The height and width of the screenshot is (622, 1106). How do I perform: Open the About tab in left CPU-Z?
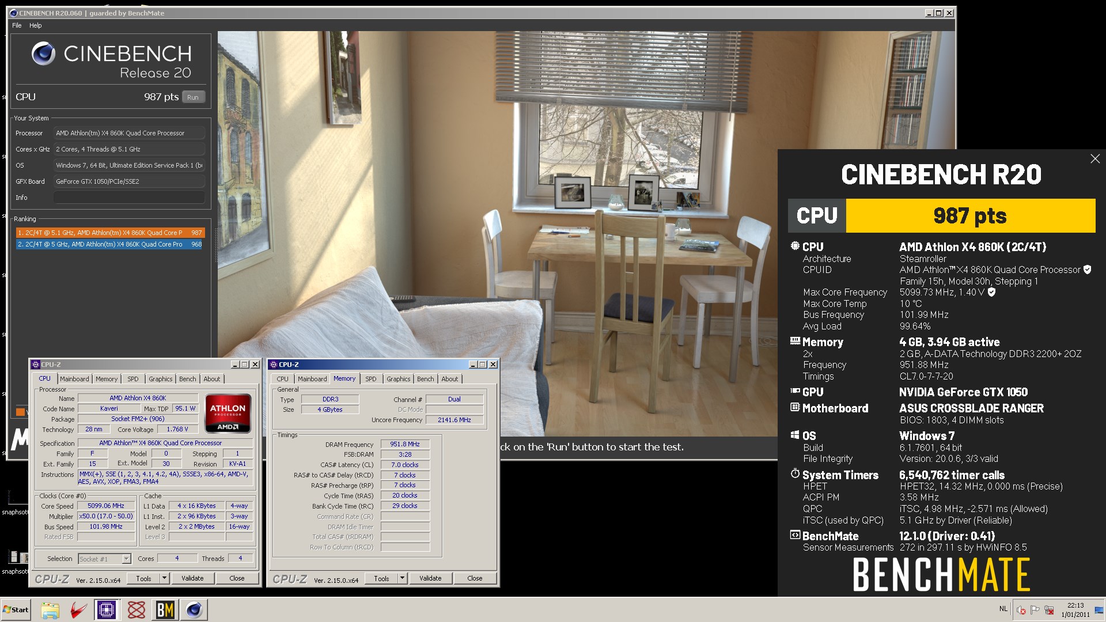[x=212, y=379]
